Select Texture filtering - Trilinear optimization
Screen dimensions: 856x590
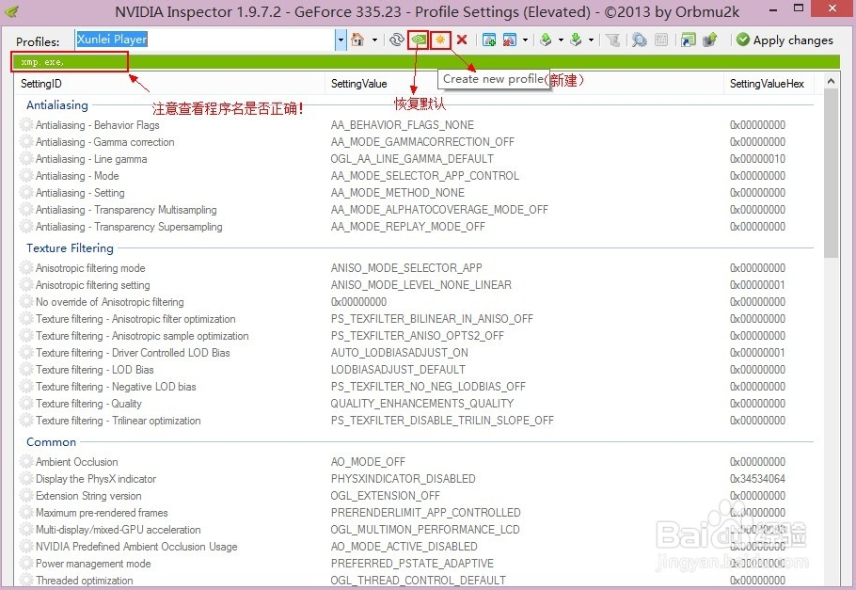118,421
